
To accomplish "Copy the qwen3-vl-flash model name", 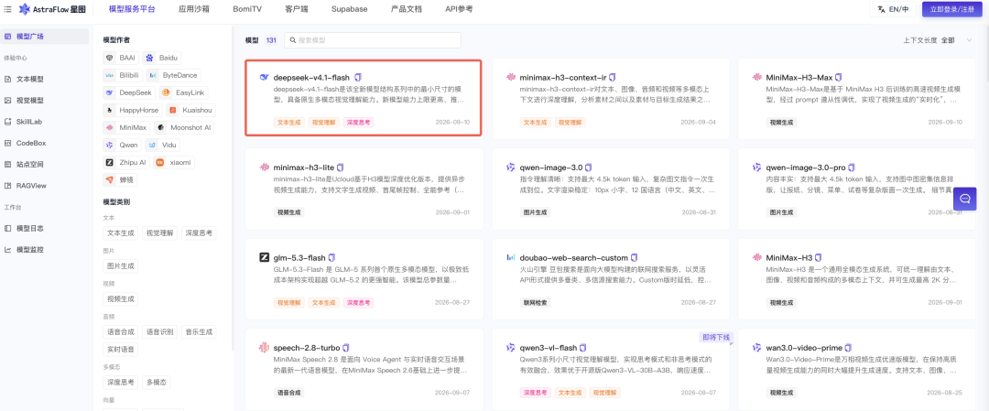I will pyautogui.click(x=582, y=347).
